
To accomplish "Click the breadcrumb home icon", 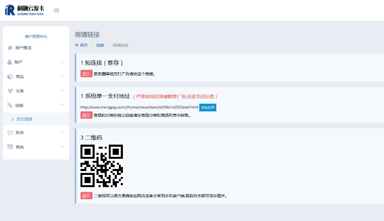I will (x=77, y=45).
